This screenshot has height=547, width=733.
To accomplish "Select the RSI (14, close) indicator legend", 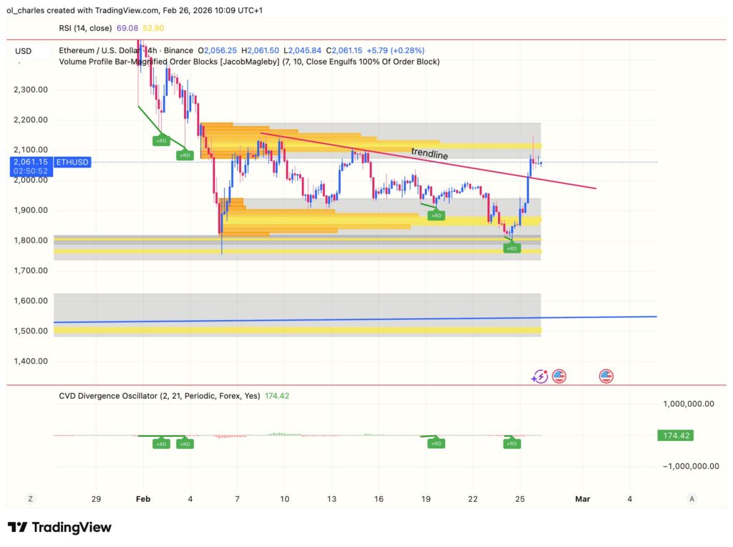I will coord(86,28).
